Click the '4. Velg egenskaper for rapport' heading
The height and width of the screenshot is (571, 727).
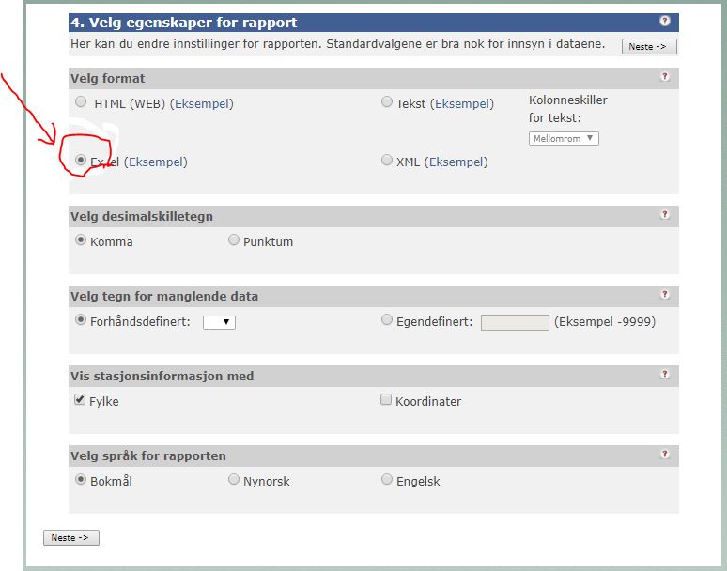point(183,23)
